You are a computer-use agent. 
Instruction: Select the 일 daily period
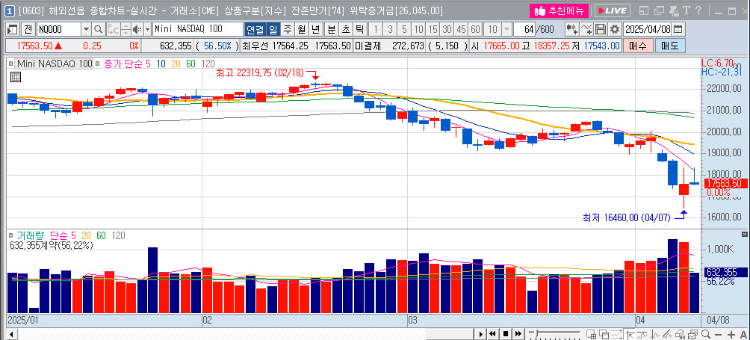pos(273,29)
